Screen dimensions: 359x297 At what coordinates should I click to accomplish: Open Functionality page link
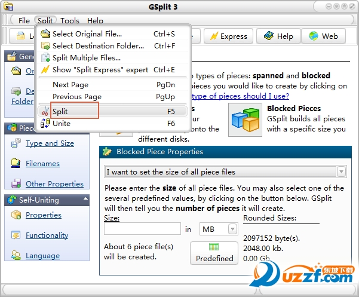[x=47, y=235]
